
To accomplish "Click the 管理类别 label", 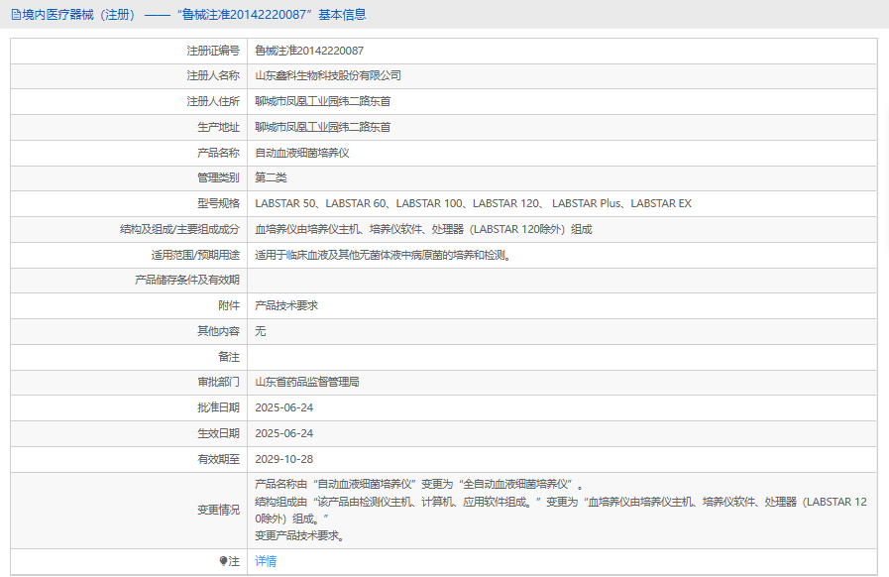I will (218, 177).
